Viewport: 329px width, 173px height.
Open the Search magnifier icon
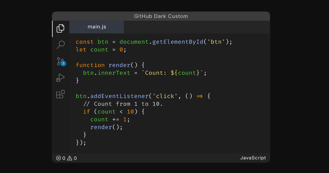[61, 45]
